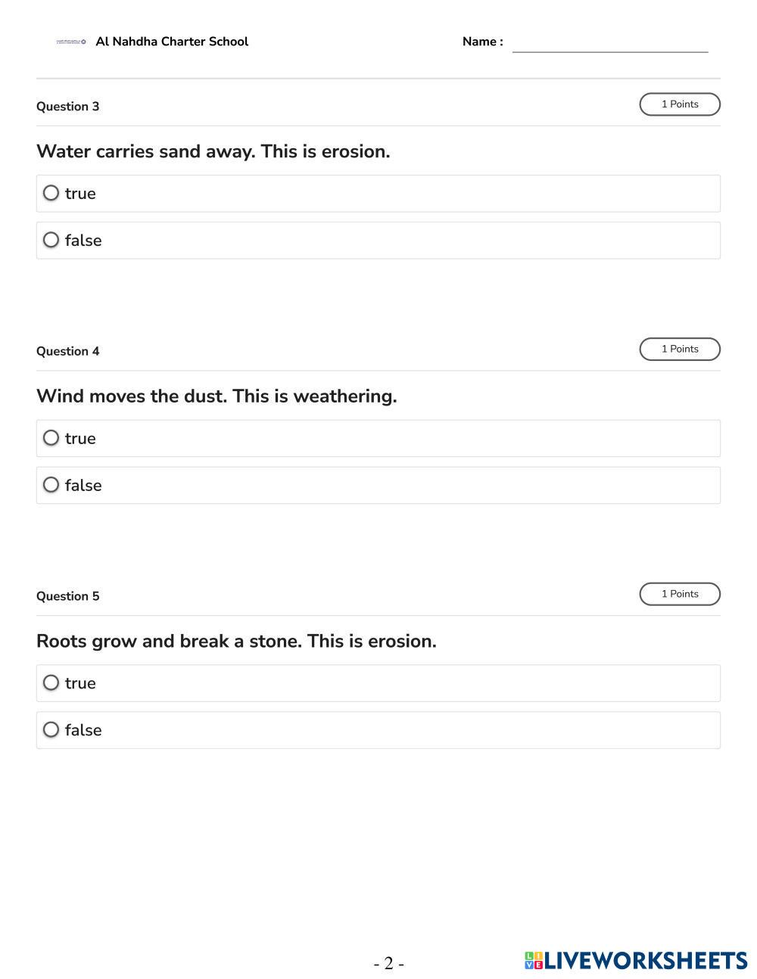Select true for water carries sand question

51,193
